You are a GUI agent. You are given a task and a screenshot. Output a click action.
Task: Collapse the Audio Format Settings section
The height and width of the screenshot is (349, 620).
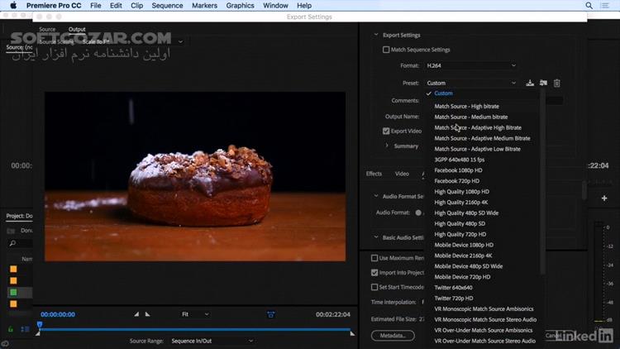click(376, 196)
